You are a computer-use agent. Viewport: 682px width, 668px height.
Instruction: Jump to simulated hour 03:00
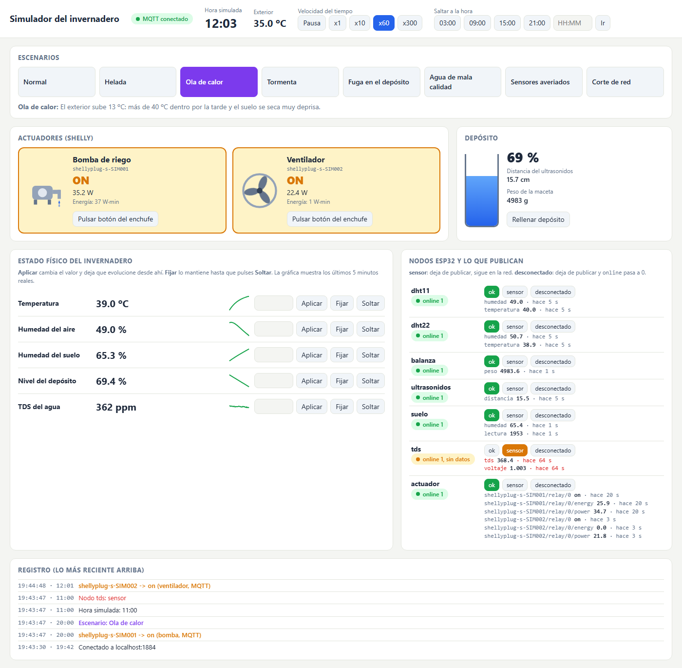[447, 23]
